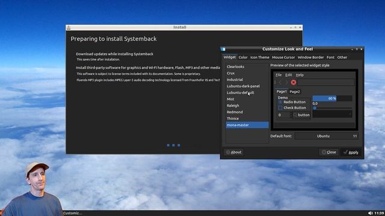Viewport: 385px width, 216px height.
Task: Select the Widget tab
Action: (x=230, y=57)
